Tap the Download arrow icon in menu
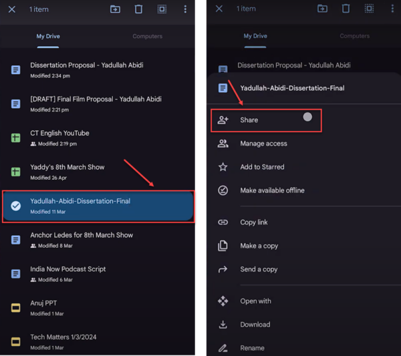Screen dimensions: 401x356 [223, 325]
